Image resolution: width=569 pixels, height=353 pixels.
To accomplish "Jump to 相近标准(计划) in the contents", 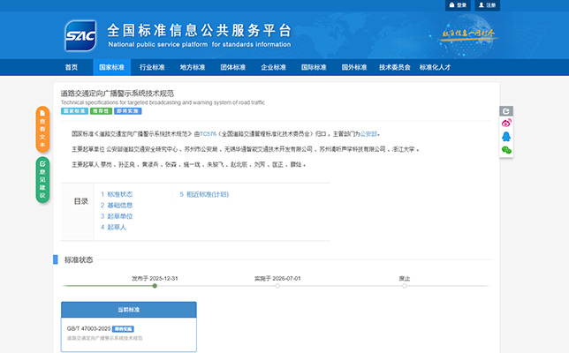I will click(204, 194).
